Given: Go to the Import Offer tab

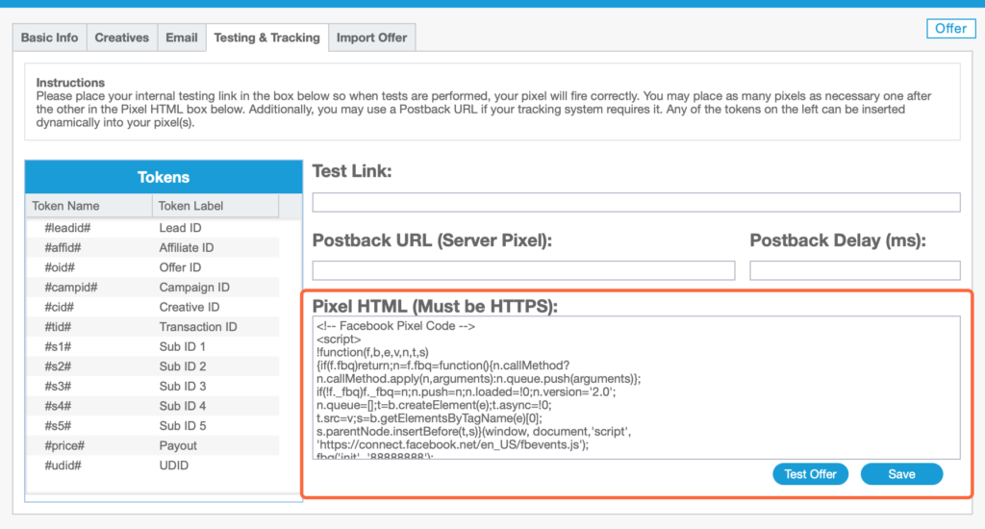Looking at the screenshot, I should click(x=371, y=38).
